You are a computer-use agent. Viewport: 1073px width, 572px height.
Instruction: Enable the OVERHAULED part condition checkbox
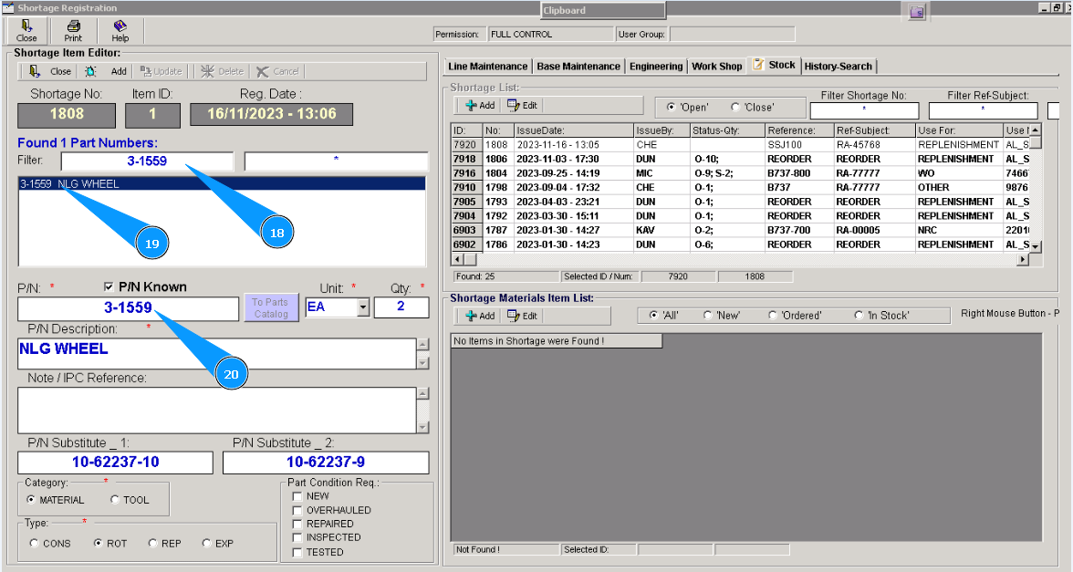(297, 510)
